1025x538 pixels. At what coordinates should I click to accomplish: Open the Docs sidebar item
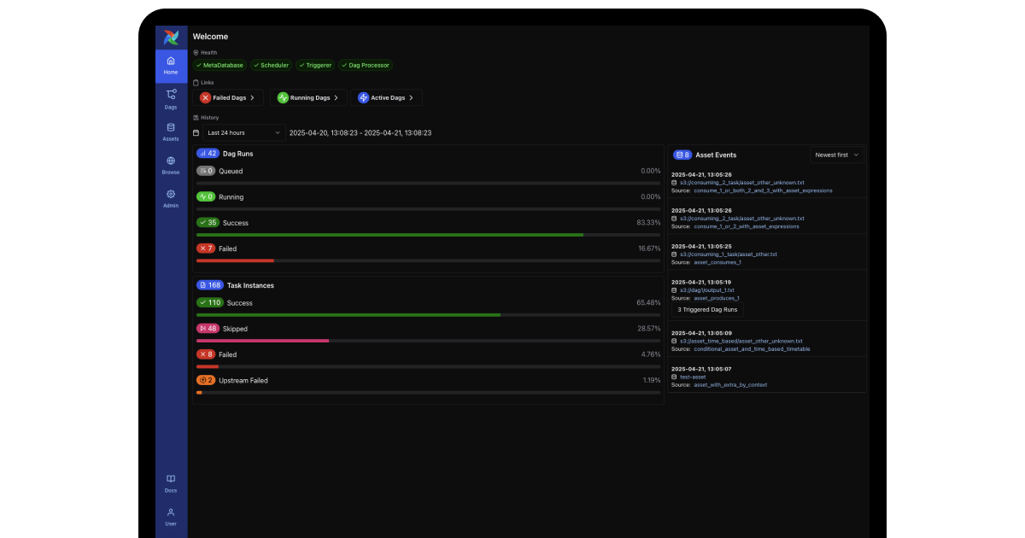171,483
